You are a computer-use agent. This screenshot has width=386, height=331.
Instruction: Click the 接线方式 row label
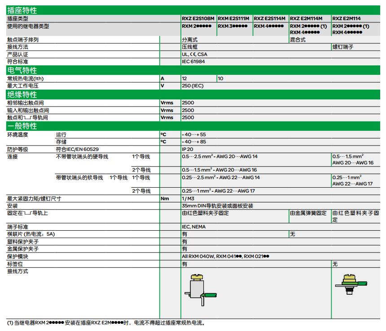click(18, 271)
